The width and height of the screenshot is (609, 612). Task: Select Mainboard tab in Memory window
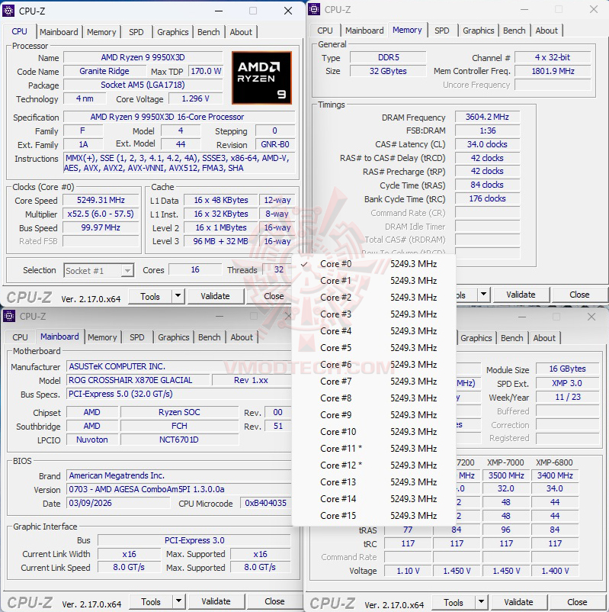click(364, 31)
